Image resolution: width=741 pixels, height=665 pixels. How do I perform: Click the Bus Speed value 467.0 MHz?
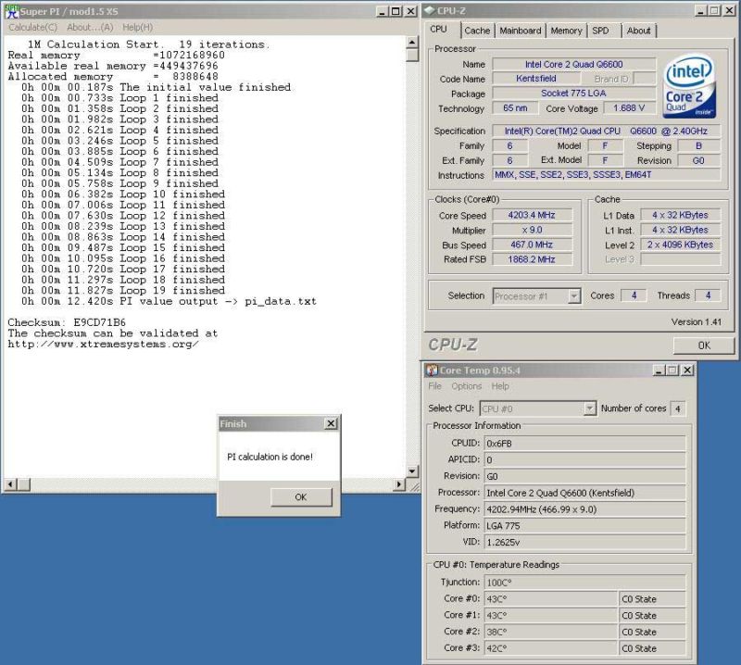coord(532,245)
